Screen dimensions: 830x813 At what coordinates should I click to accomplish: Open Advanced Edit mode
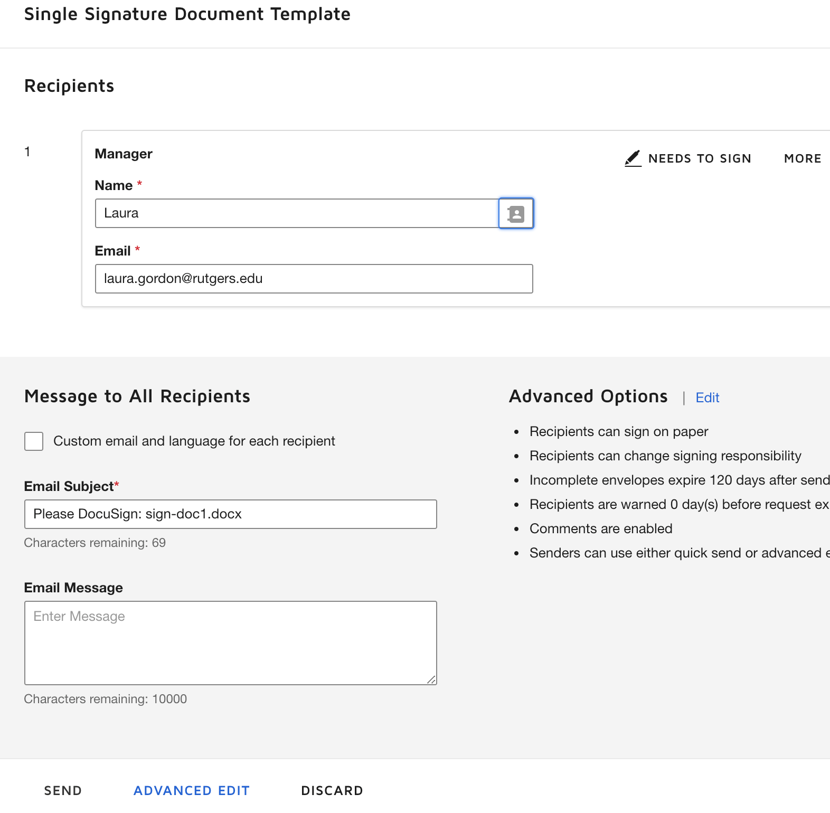[x=192, y=790]
